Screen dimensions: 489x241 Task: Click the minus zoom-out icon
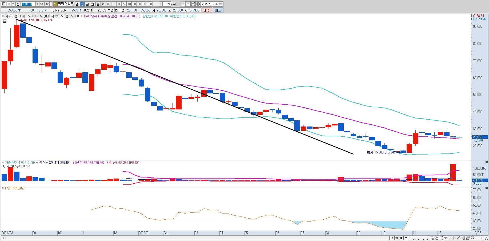[477, 238]
